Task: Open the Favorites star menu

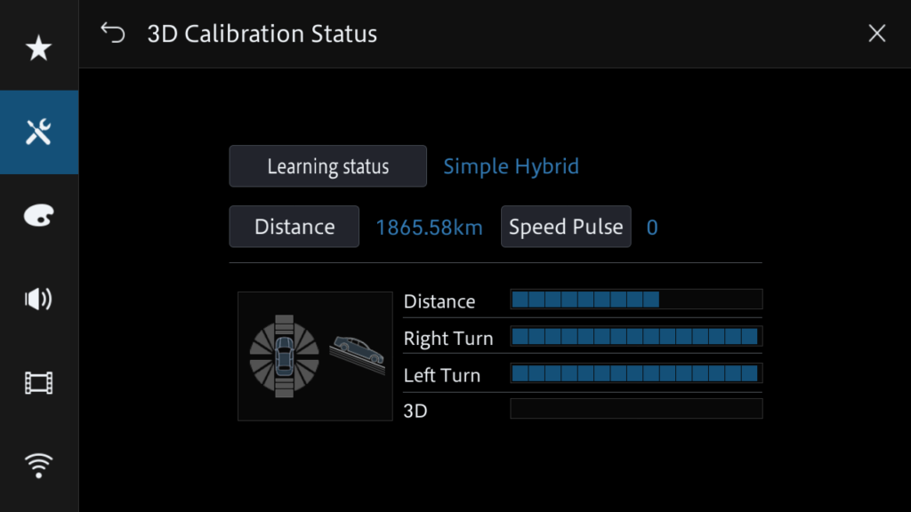Action: coord(39,48)
